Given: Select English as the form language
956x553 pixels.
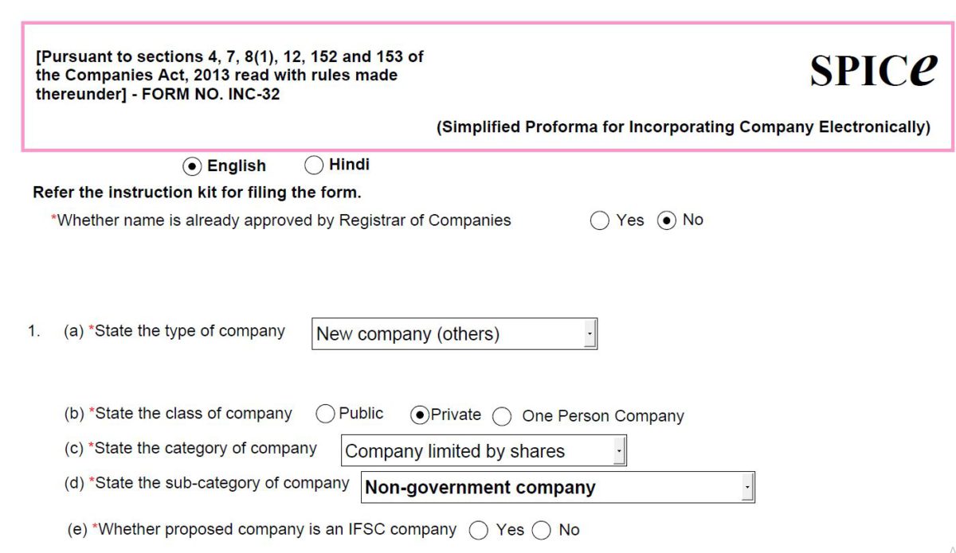Looking at the screenshot, I should 191,166.
